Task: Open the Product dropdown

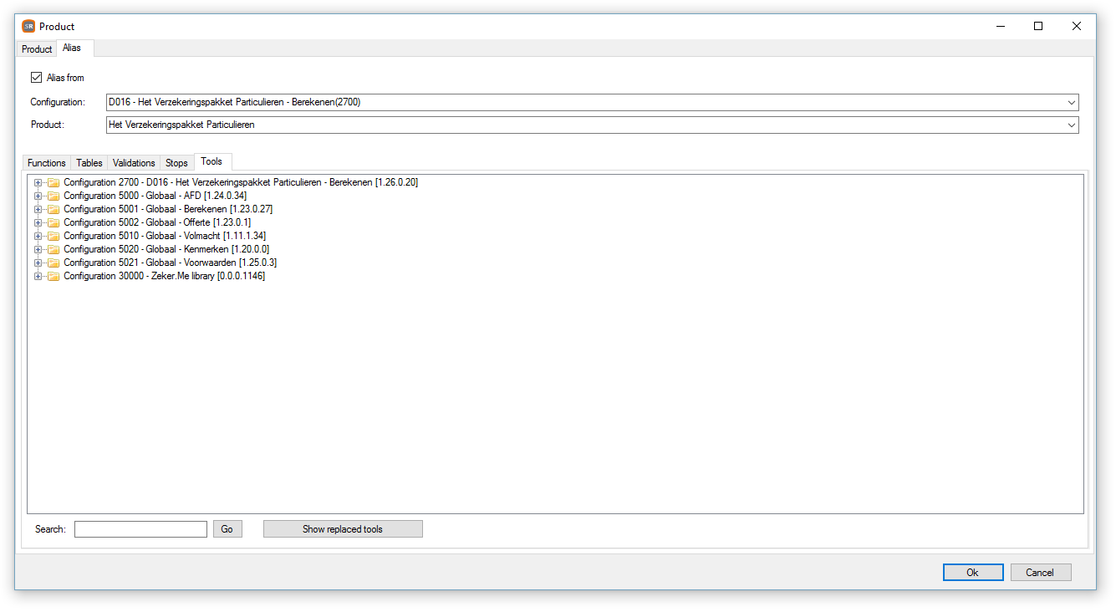Action: tap(1072, 125)
